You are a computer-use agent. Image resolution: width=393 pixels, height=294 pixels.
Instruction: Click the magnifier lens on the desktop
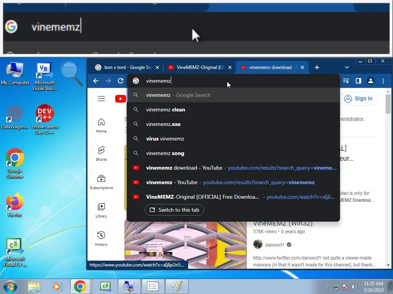point(71,74)
